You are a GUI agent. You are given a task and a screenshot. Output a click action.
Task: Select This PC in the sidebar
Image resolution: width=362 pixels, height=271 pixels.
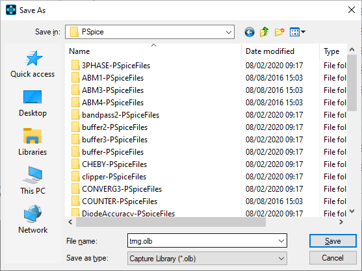[x=32, y=181]
